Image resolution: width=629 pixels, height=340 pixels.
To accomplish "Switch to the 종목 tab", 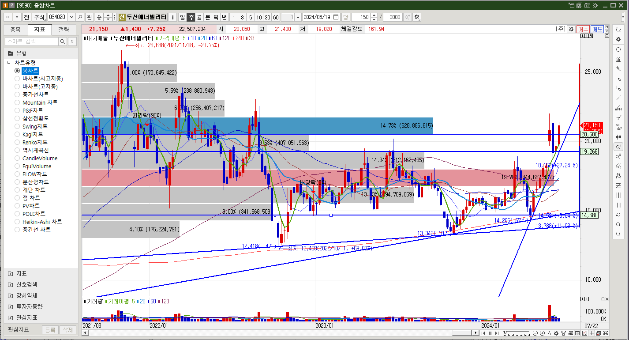I will 15,30.
